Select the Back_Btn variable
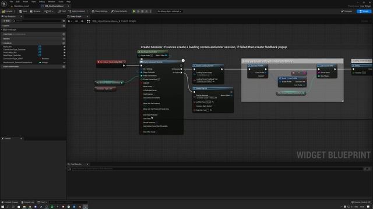 (8, 46)
